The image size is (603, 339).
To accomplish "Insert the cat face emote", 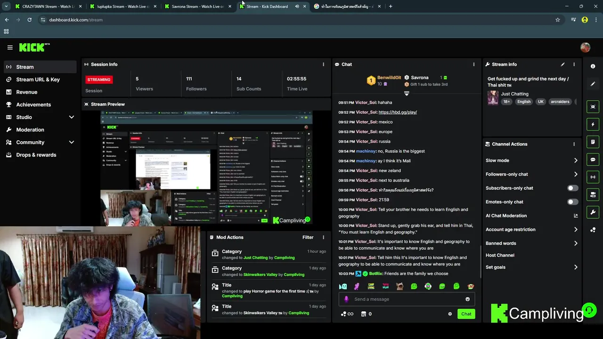I will click(x=399, y=286).
